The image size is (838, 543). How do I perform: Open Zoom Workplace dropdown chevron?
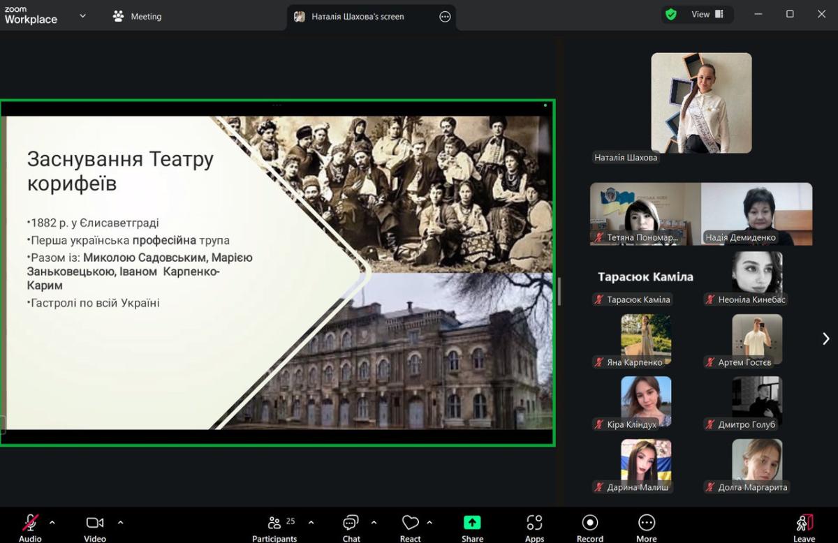[82, 15]
